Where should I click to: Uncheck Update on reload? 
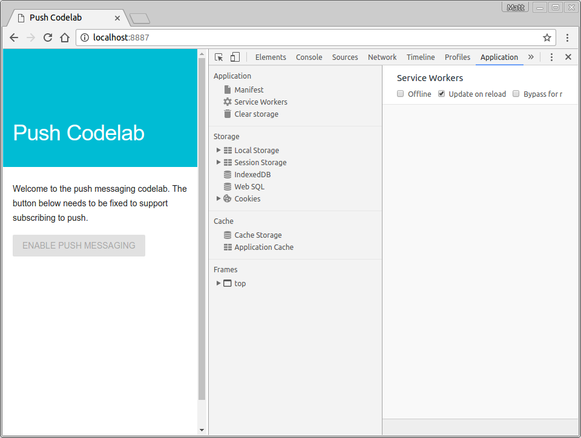pos(441,94)
